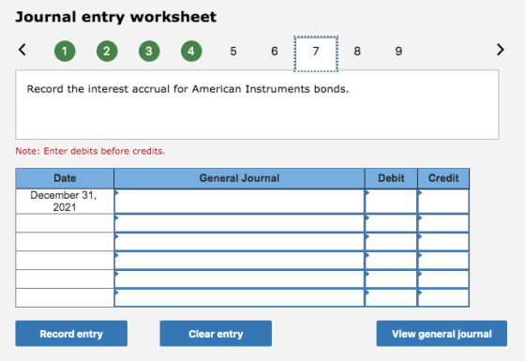
Task: Click second row Debit cell
Action: [x=391, y=223]
